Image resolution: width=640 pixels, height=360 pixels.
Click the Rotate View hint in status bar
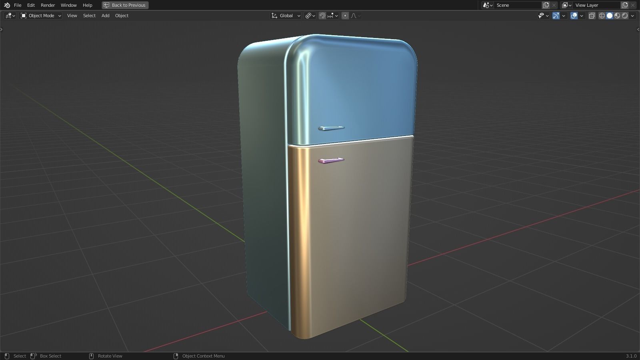click(110, 356)
